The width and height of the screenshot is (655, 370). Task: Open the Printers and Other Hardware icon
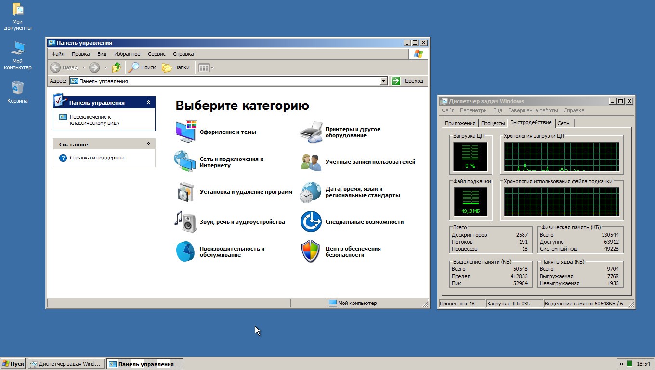coord(311,132)
